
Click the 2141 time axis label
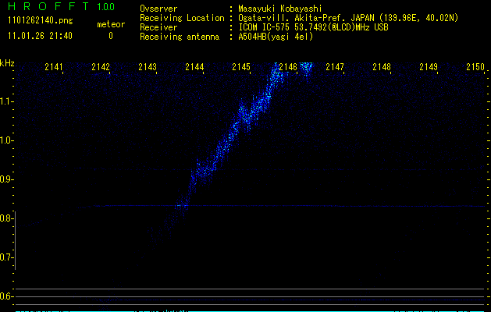54,67
